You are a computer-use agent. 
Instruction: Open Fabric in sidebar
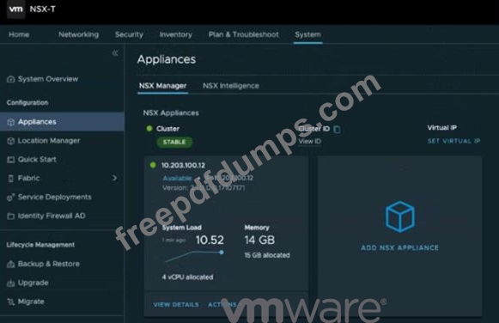click(x=28, y=178)
